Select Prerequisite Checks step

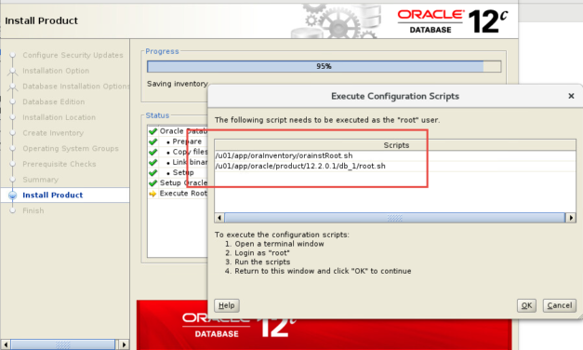(x=60, y=164)
